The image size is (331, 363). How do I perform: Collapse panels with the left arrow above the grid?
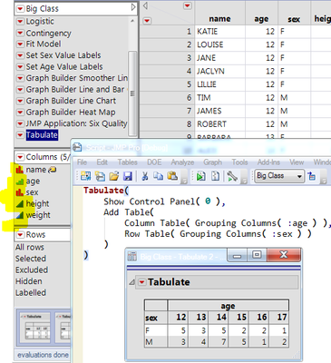click(145, 5)
